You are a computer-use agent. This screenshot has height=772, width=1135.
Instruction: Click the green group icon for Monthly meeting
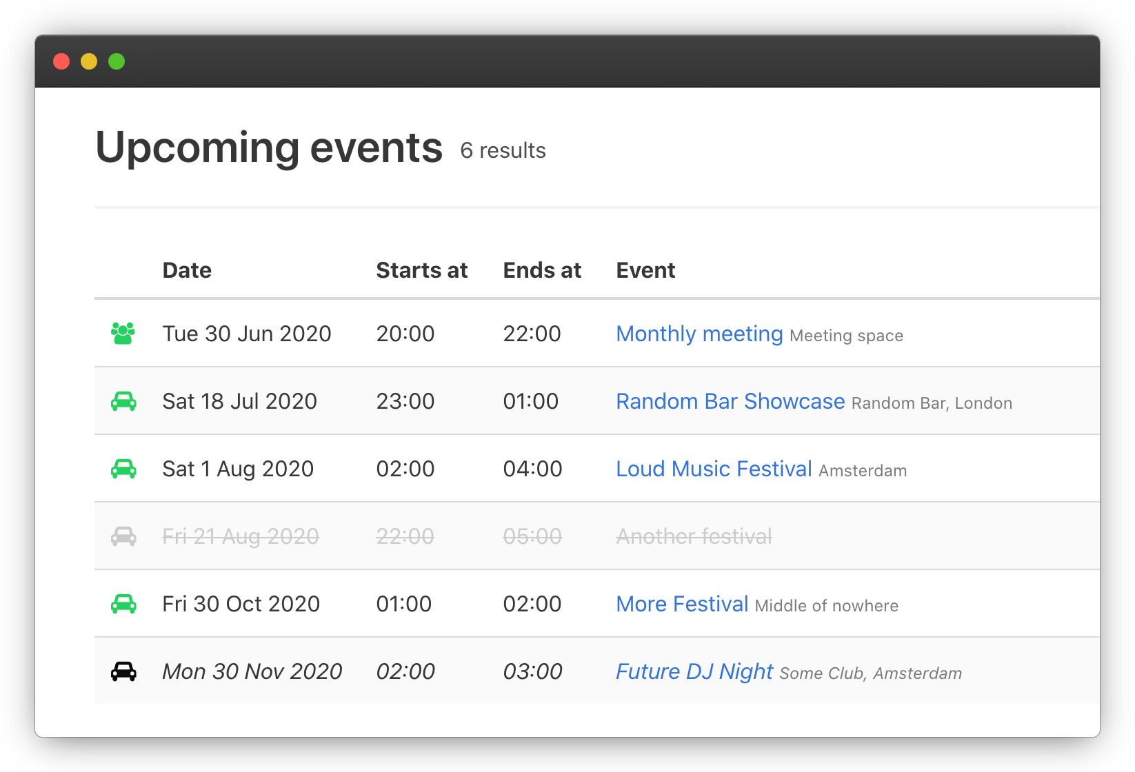click(x=123, y=334)
